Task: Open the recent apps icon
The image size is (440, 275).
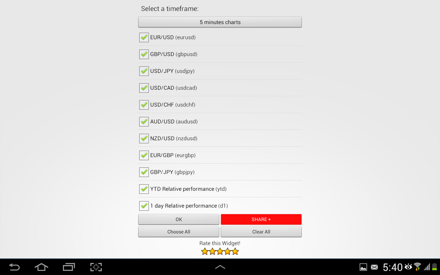Action: coord(69,267)
